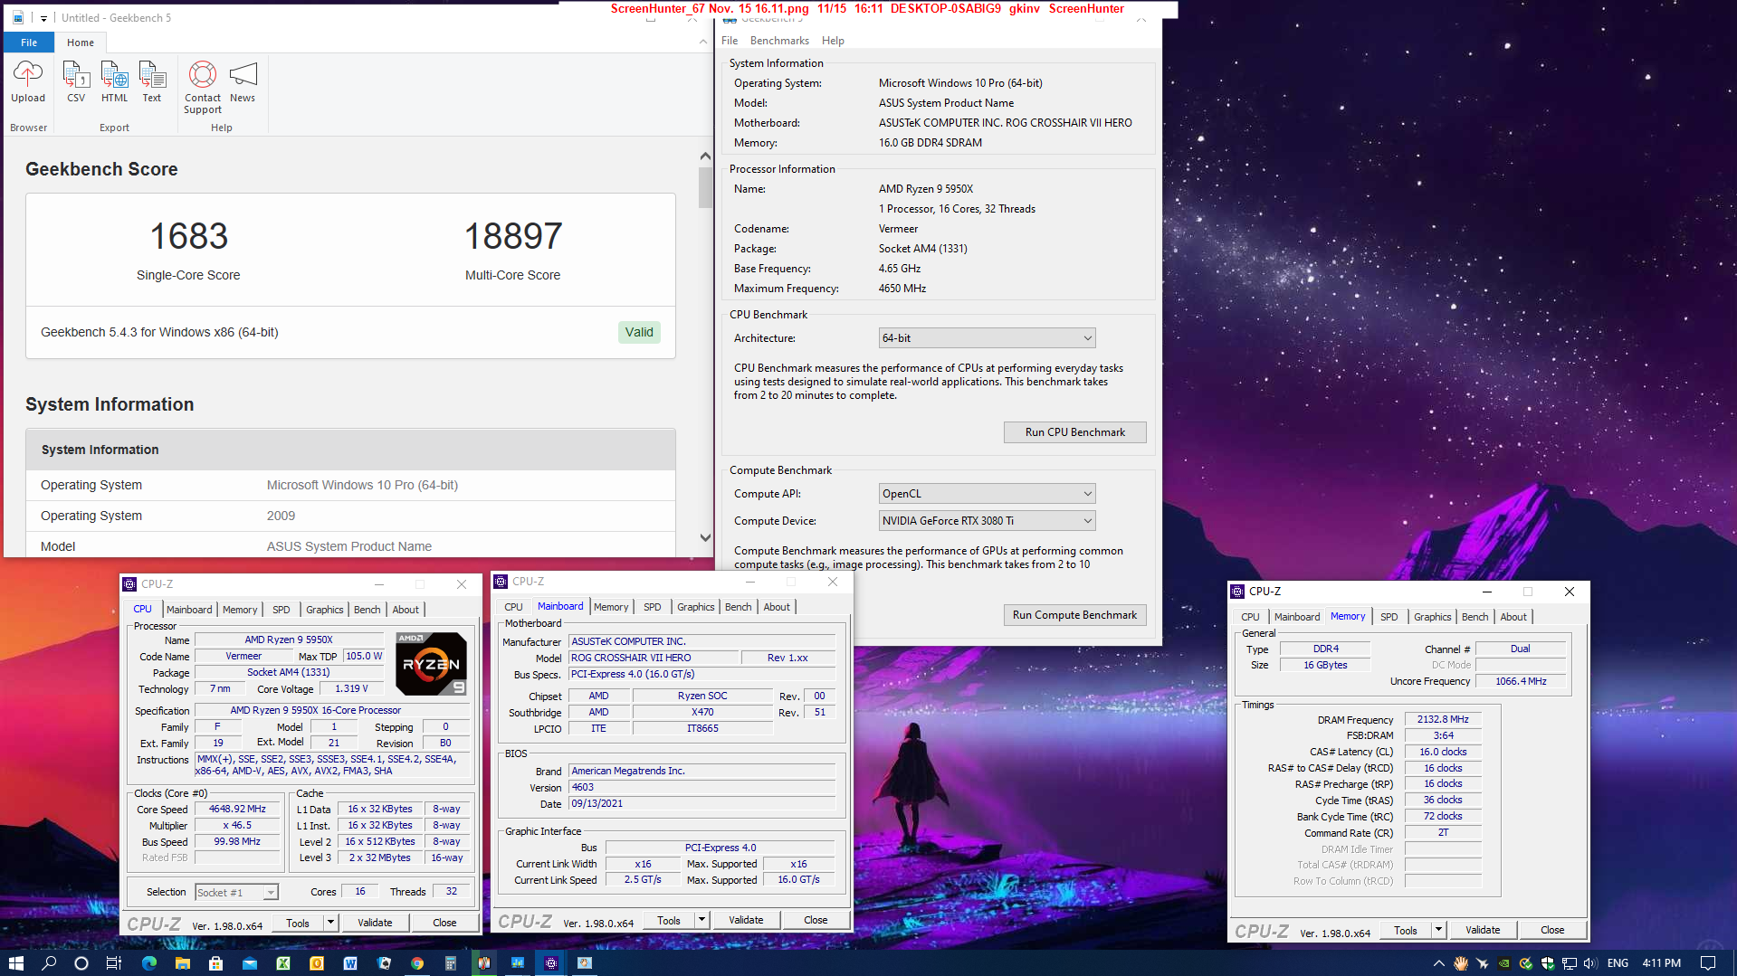Screen dimensions: 1737x976
Task: Open File Explorer from taskbar
Action: [182, 962]
